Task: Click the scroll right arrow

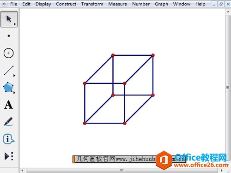Action: [x=222, y=170]
